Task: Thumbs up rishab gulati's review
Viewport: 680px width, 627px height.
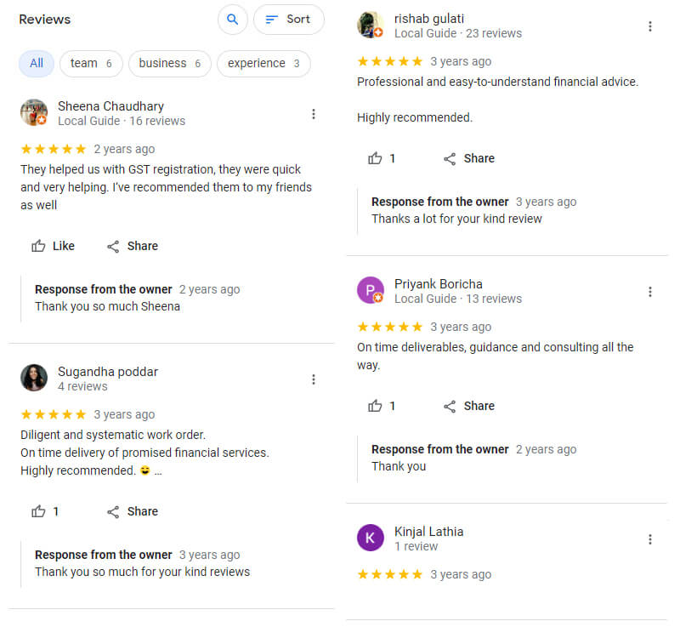Action: [x=382, y=158]
